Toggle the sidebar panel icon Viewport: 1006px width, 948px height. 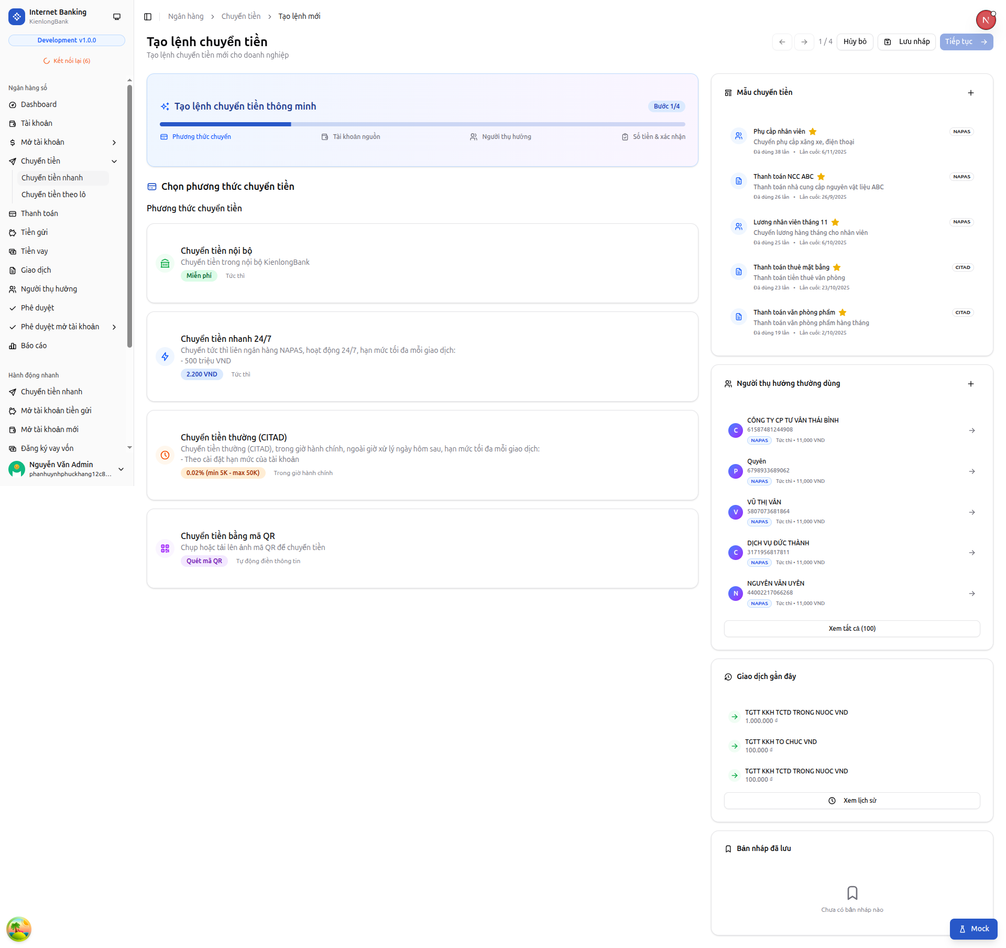[x=148, y=17]
